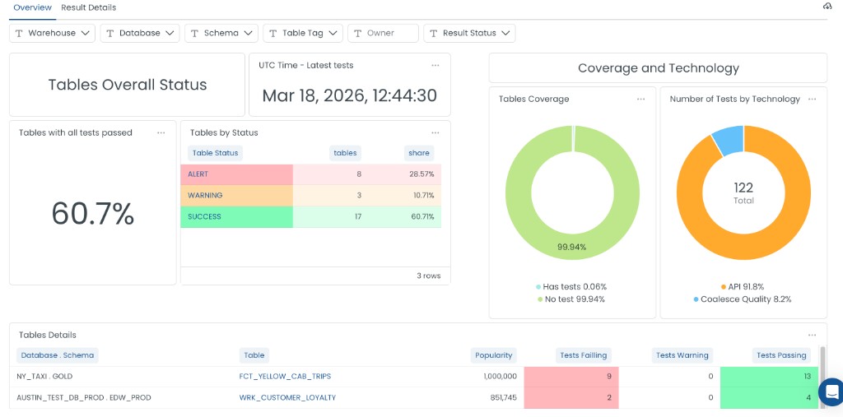Click the cloud icon in top right corner
This screenshot has height=417, width=843.
(x=827, y=7)
